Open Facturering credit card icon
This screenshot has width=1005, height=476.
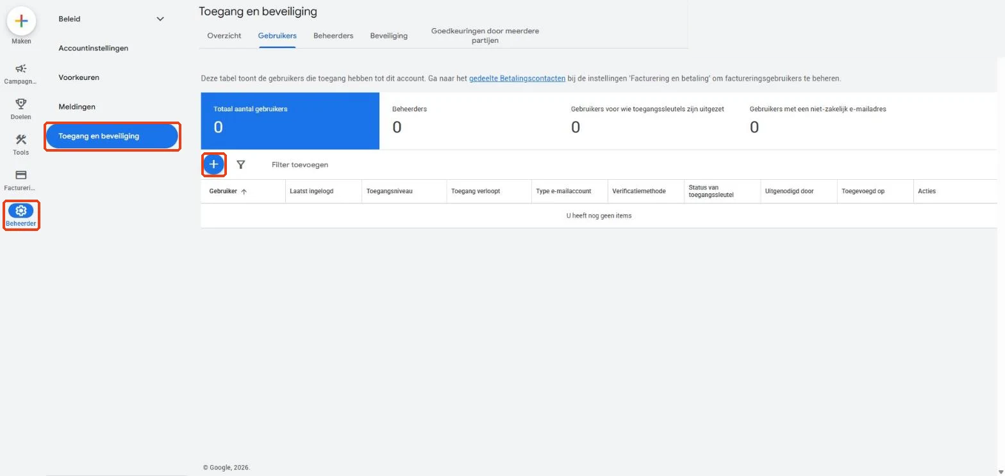[21, 175]
